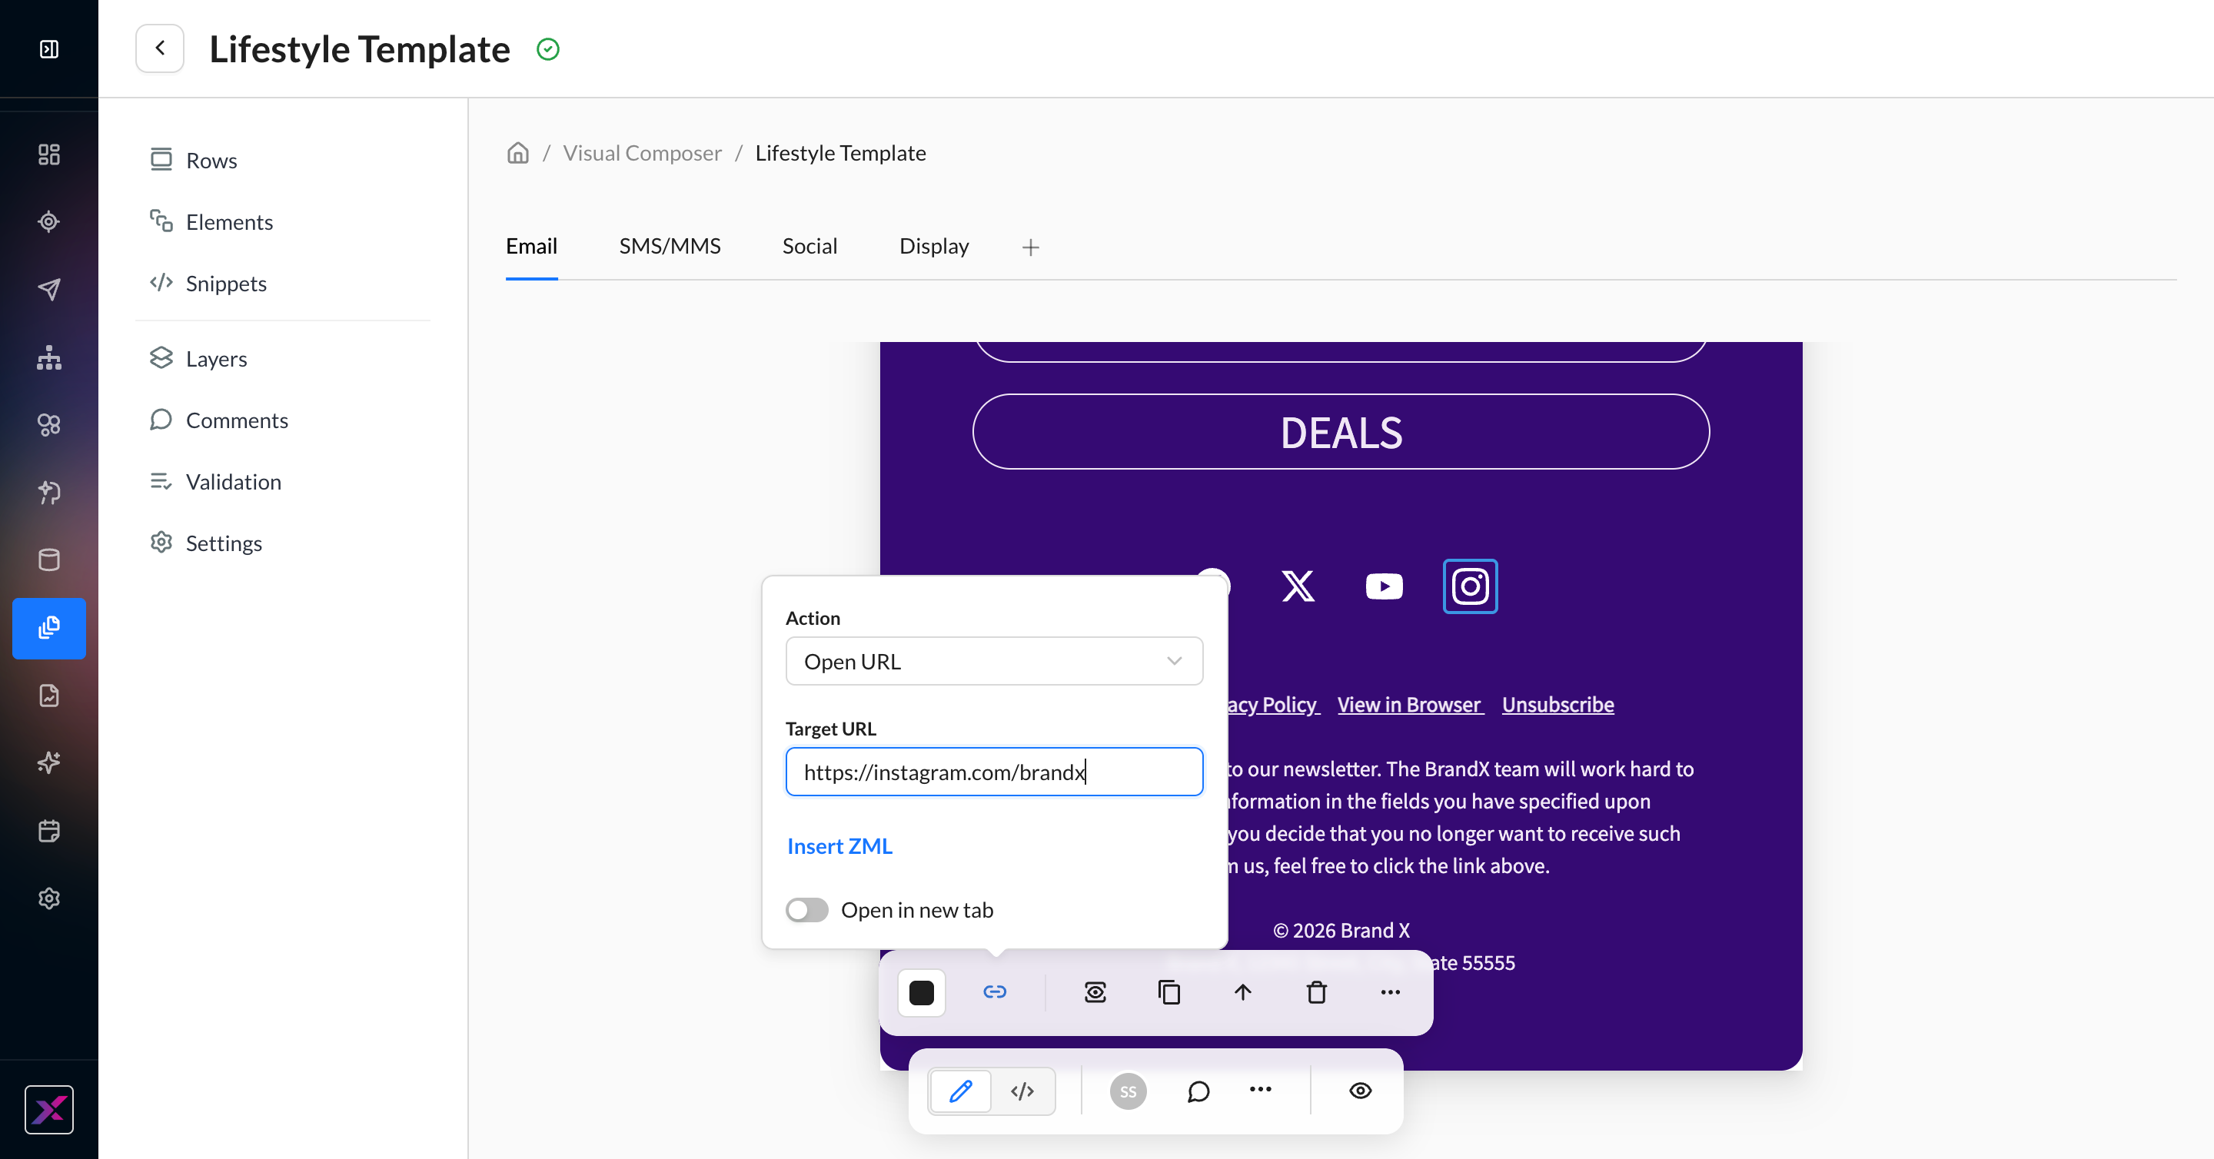Toggle preview with the eye icon

pyautogui.click(x=1360, y=1091)
